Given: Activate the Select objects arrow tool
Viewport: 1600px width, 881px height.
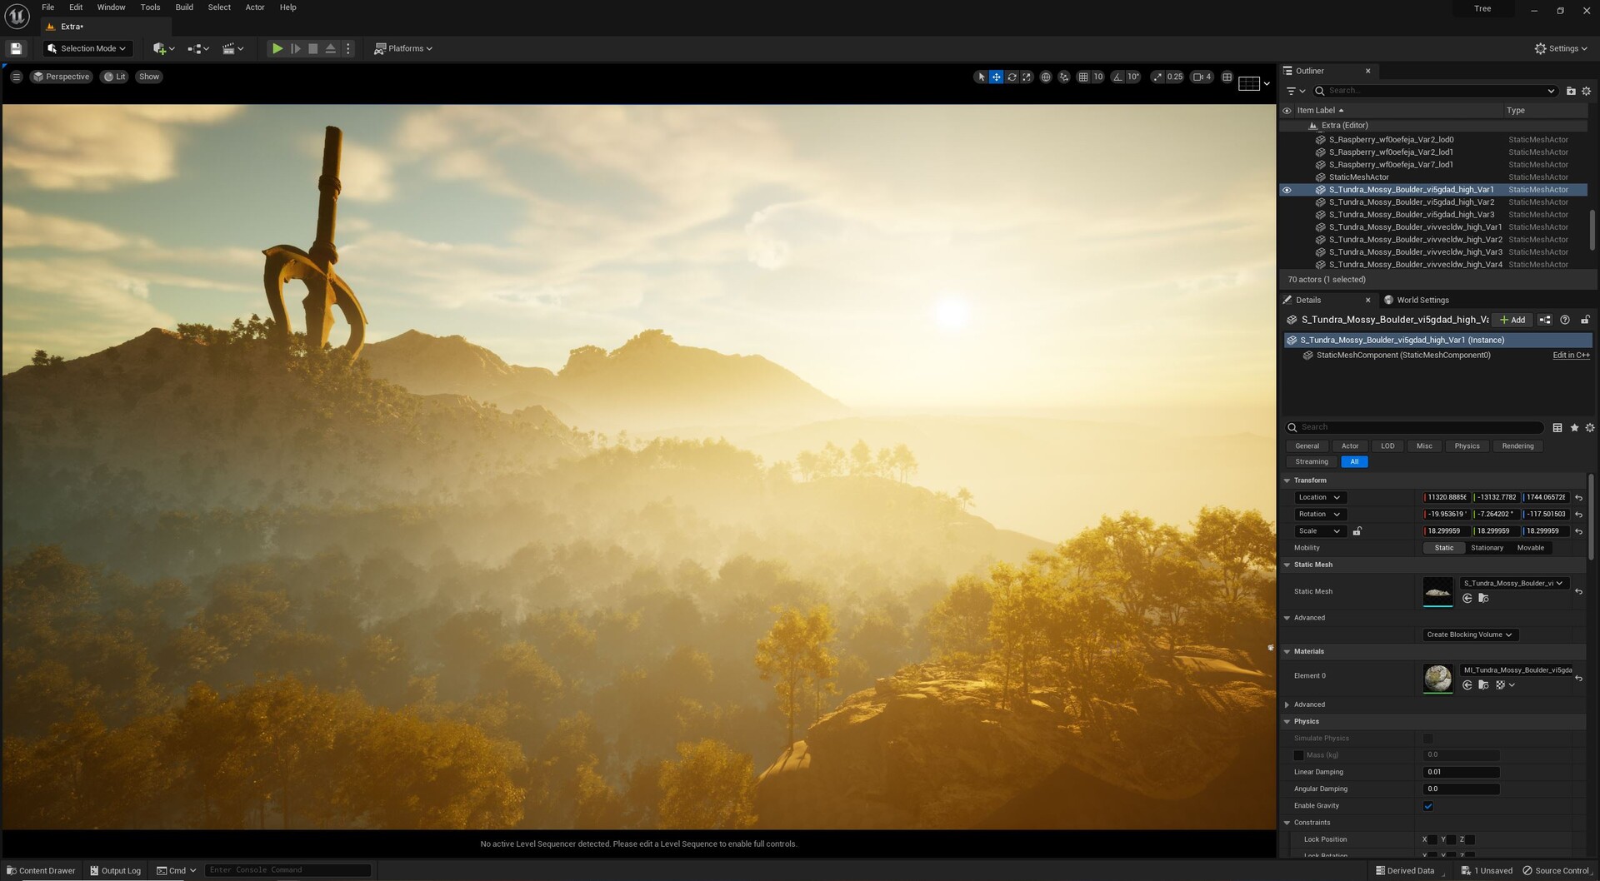Looking at the screenshot, I should tap(981, 77).
